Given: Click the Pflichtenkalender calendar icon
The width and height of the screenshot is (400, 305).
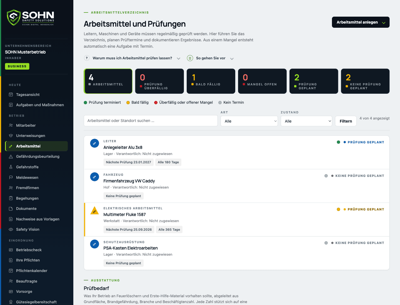Looking at the screenshot, I should 11,271.
